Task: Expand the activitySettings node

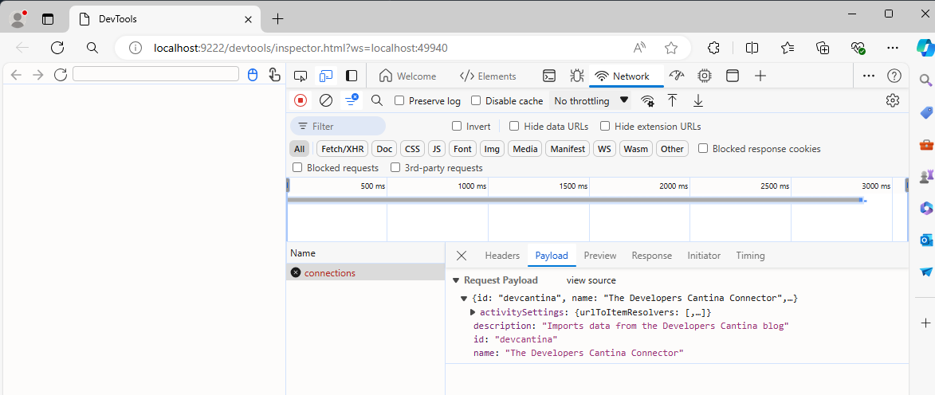Action: point(473,312)
